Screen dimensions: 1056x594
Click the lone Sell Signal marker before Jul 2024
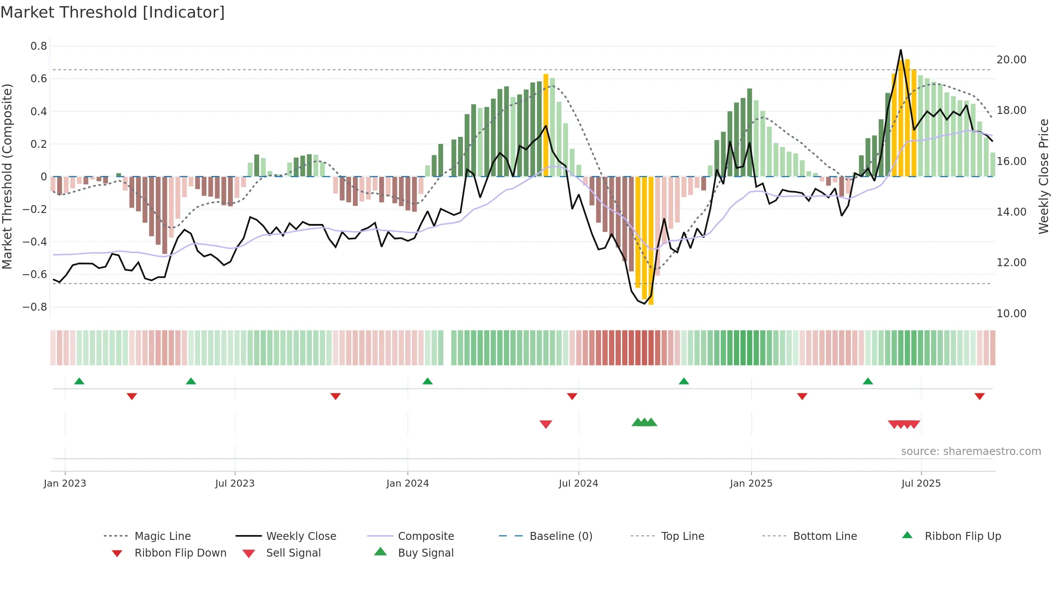coord(546,424)
